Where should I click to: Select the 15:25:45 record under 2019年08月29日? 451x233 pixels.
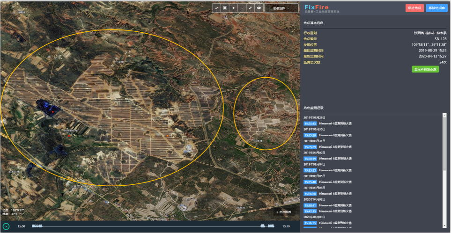[x=310, y=124]
